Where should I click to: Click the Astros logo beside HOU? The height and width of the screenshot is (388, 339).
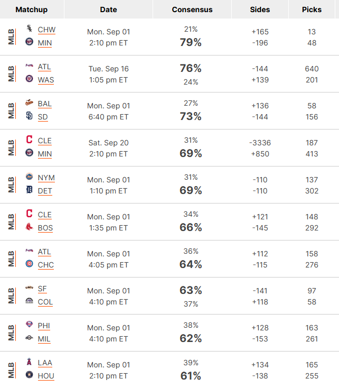pyautogui.click(x=29, y=374)
